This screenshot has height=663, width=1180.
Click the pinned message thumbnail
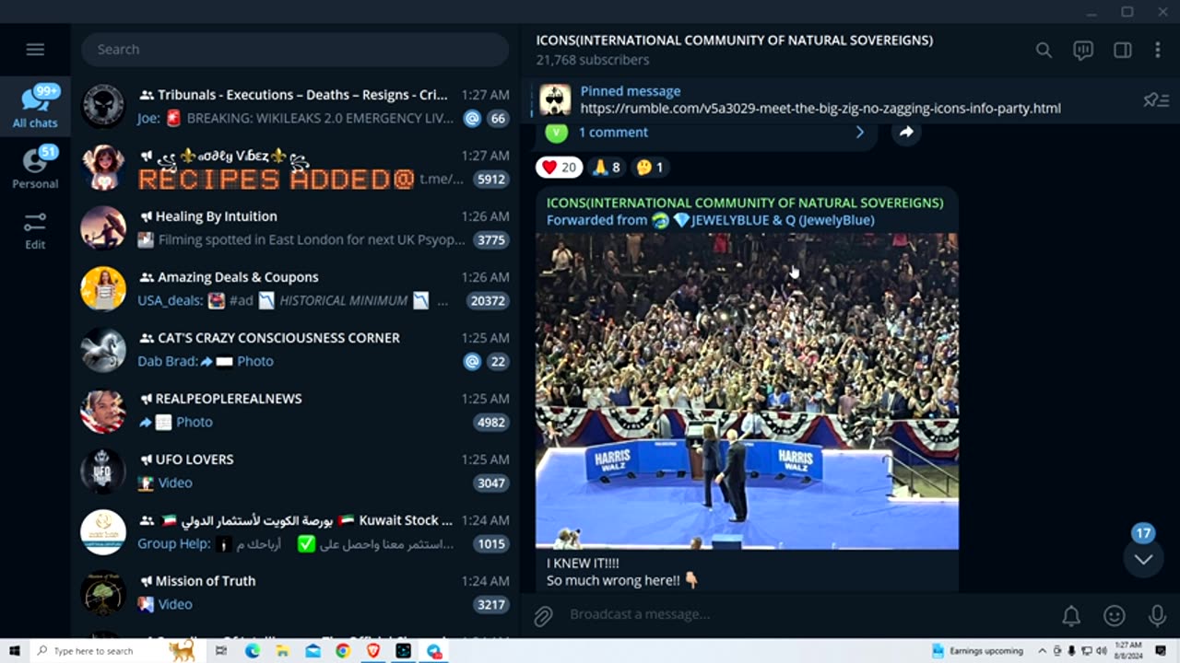pyautogui.click(x=555, y=99)
